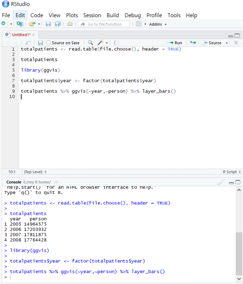Click console row with 2006 17203932
Viewport: 243px width, 284px height.
coord(25,229)
